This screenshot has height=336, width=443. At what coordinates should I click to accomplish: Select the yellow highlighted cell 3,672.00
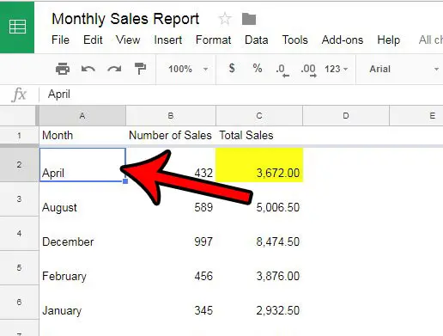tap(259, 165)
